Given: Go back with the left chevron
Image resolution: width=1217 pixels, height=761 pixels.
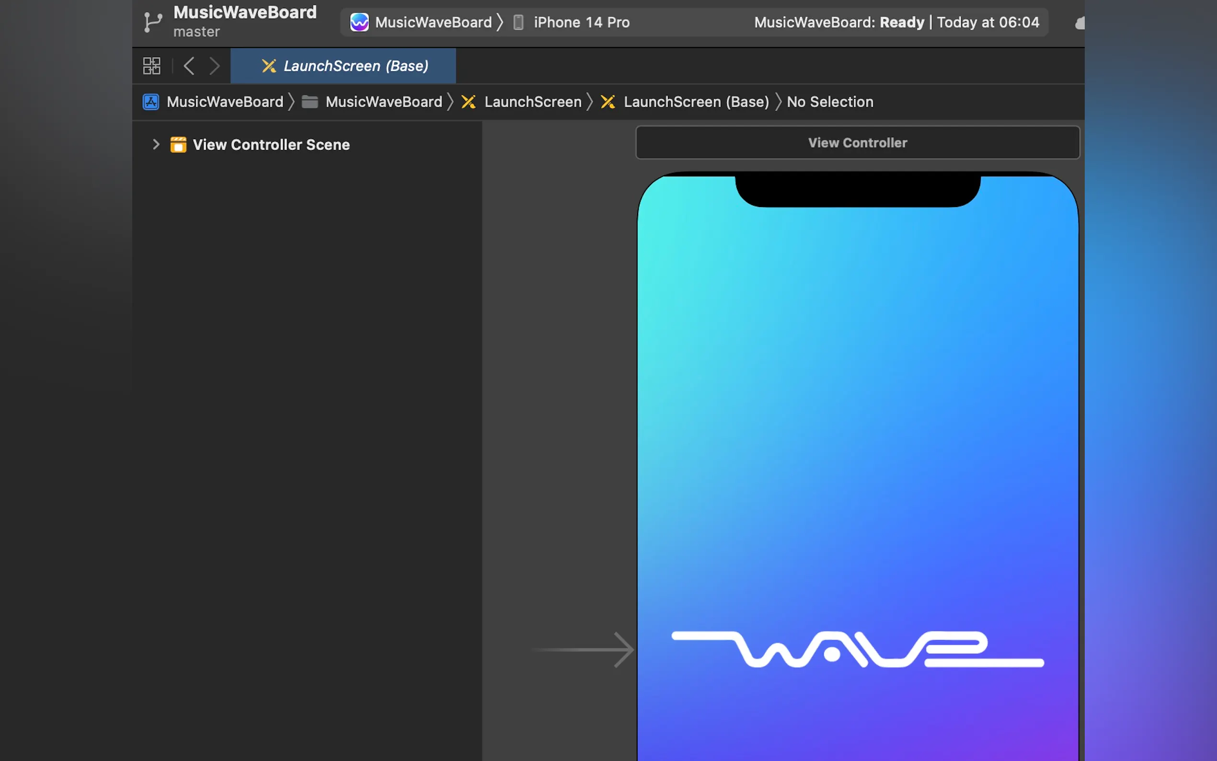Looking at the screenshot, I should (x=189, y=66).
